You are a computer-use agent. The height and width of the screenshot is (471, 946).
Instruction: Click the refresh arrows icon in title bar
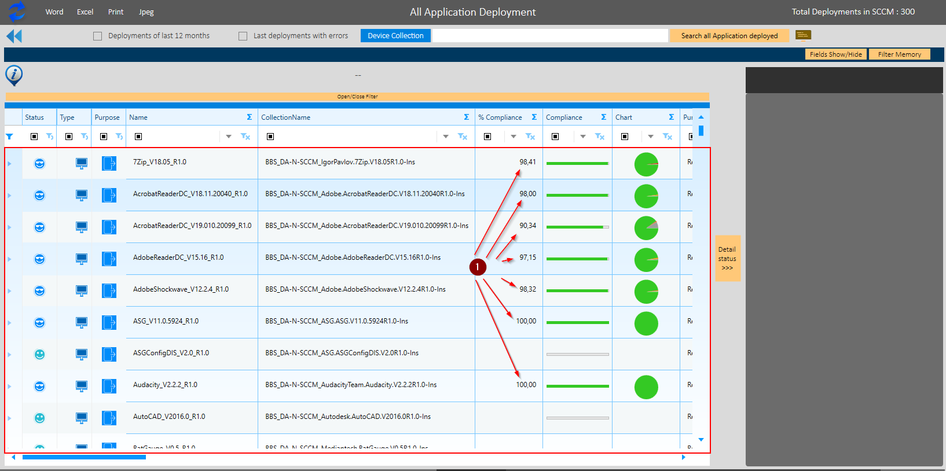tap(17, 12)
